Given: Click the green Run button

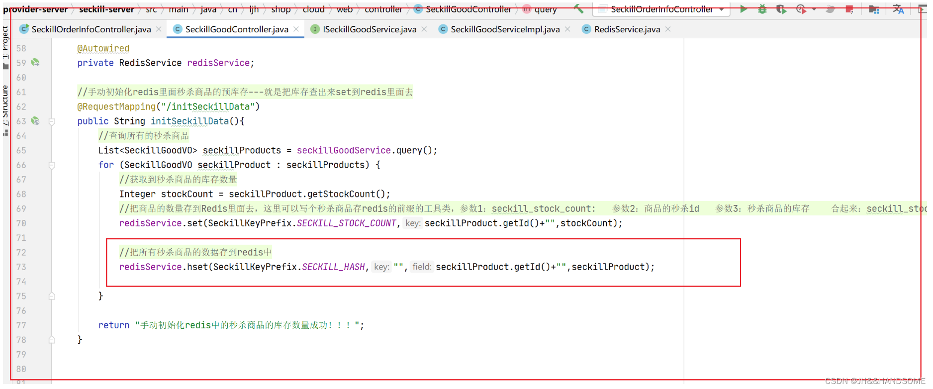Looking at the screenshot, I should 743,9.
